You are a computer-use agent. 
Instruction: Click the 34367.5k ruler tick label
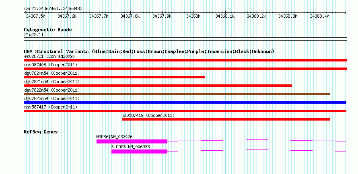35,16
